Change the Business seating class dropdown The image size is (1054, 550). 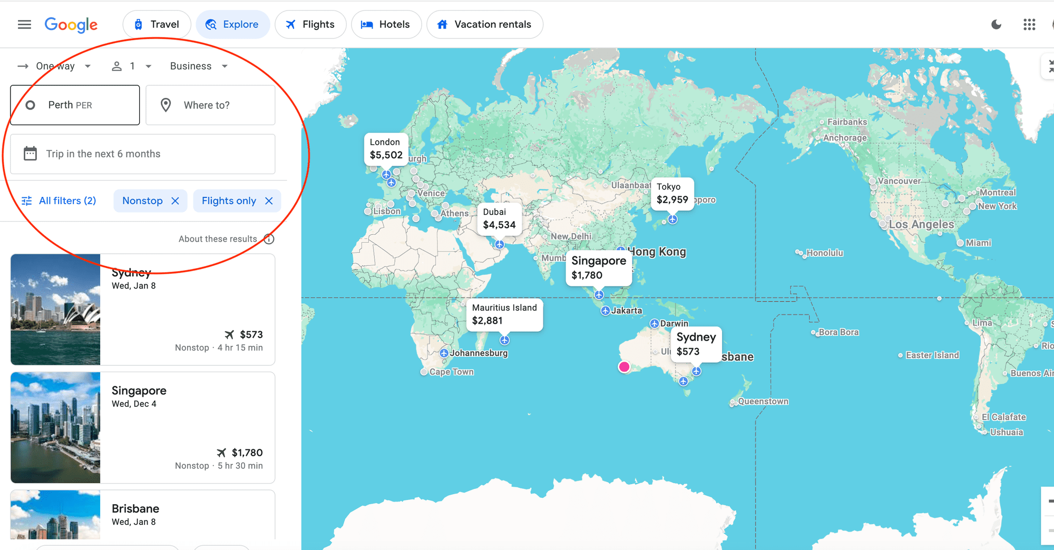click(x=199, y=66)
